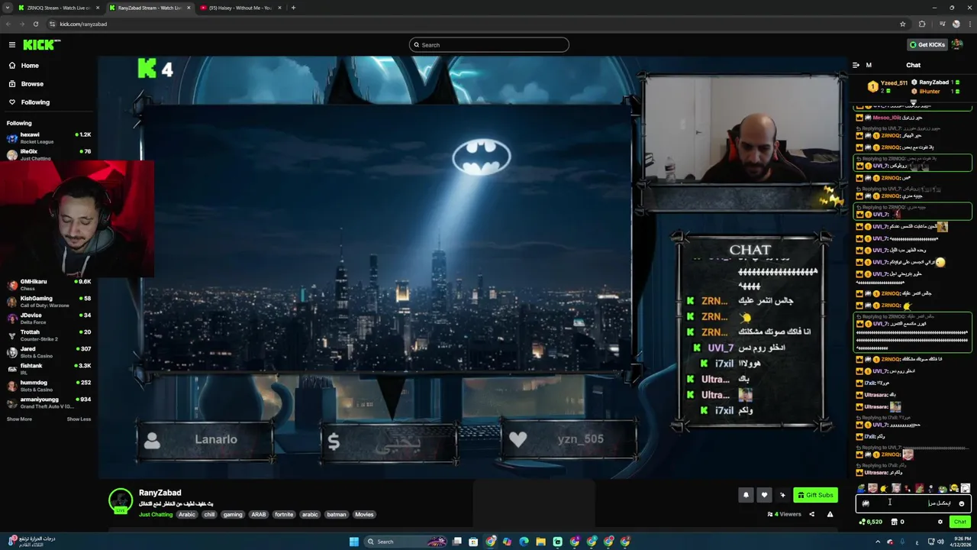977x550 pixels.
Task: Select the Arabic tag
Action: pos(187,515)
